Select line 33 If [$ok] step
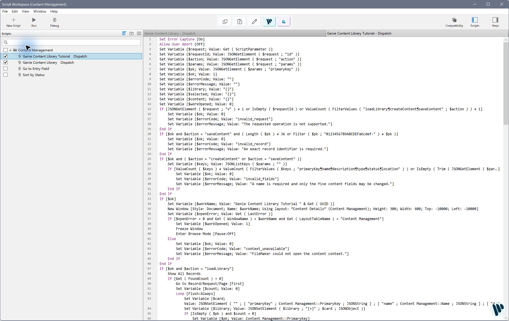The image size is (509, 321). [x=168, y=199]
